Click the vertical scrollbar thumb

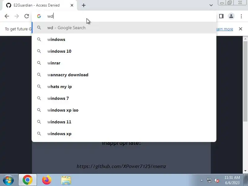tap(245, 81)
